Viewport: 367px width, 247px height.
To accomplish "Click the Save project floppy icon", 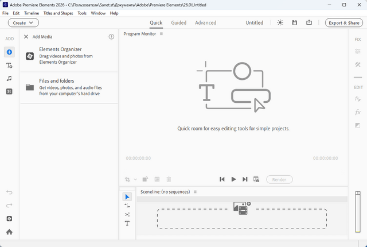I will 295,23.
